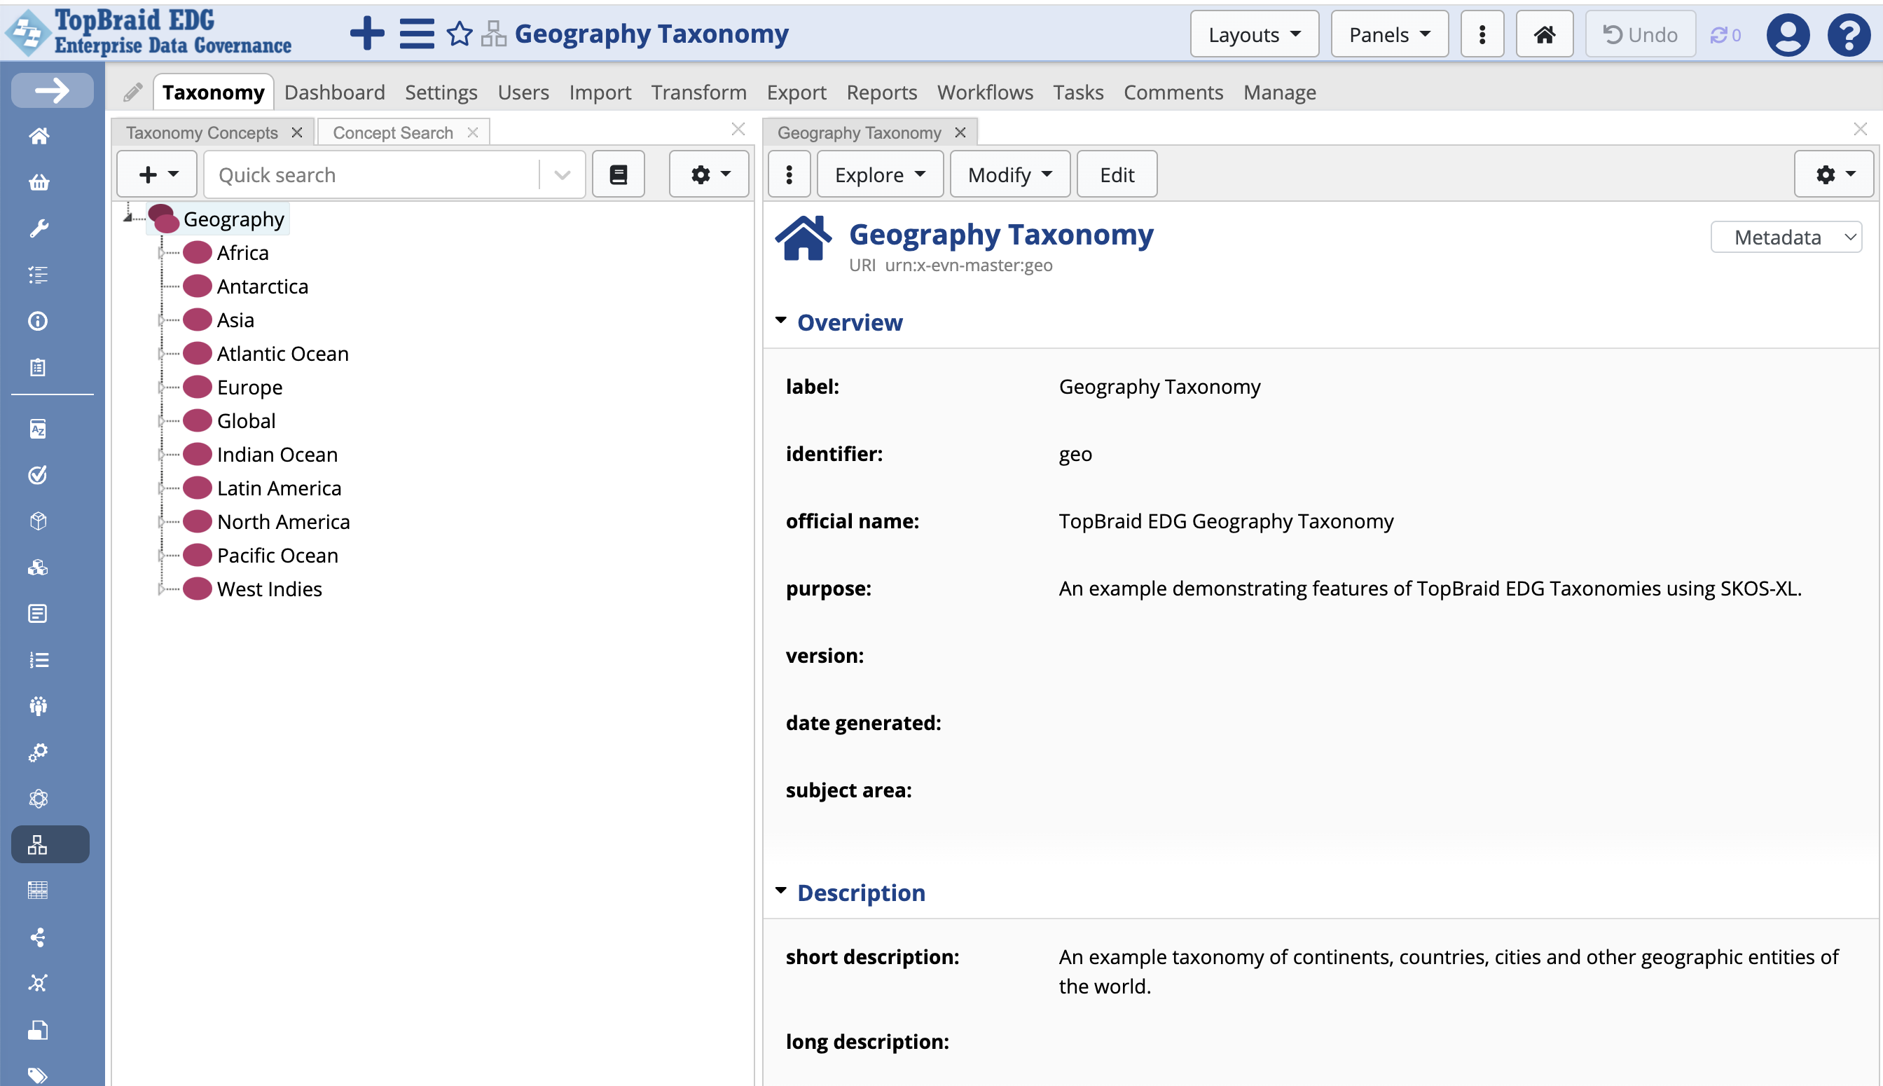The width and height of the screenshot is (1883, 1086).
Task: Expand the Africa tree node
Action: (x=160, y=253)
